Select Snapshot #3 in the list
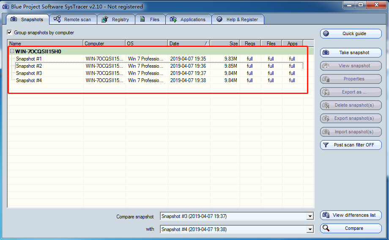 click(29, 73)
